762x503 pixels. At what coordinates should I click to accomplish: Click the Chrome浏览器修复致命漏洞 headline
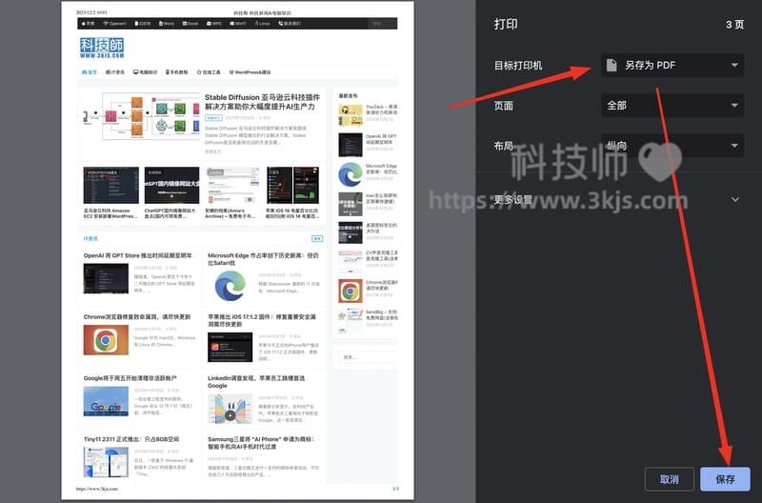coord(137,316)
